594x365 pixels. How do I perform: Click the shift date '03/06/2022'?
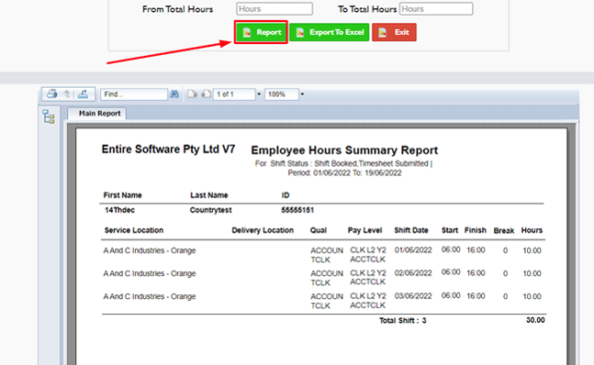pyautogui.click(x=413, y=296)
